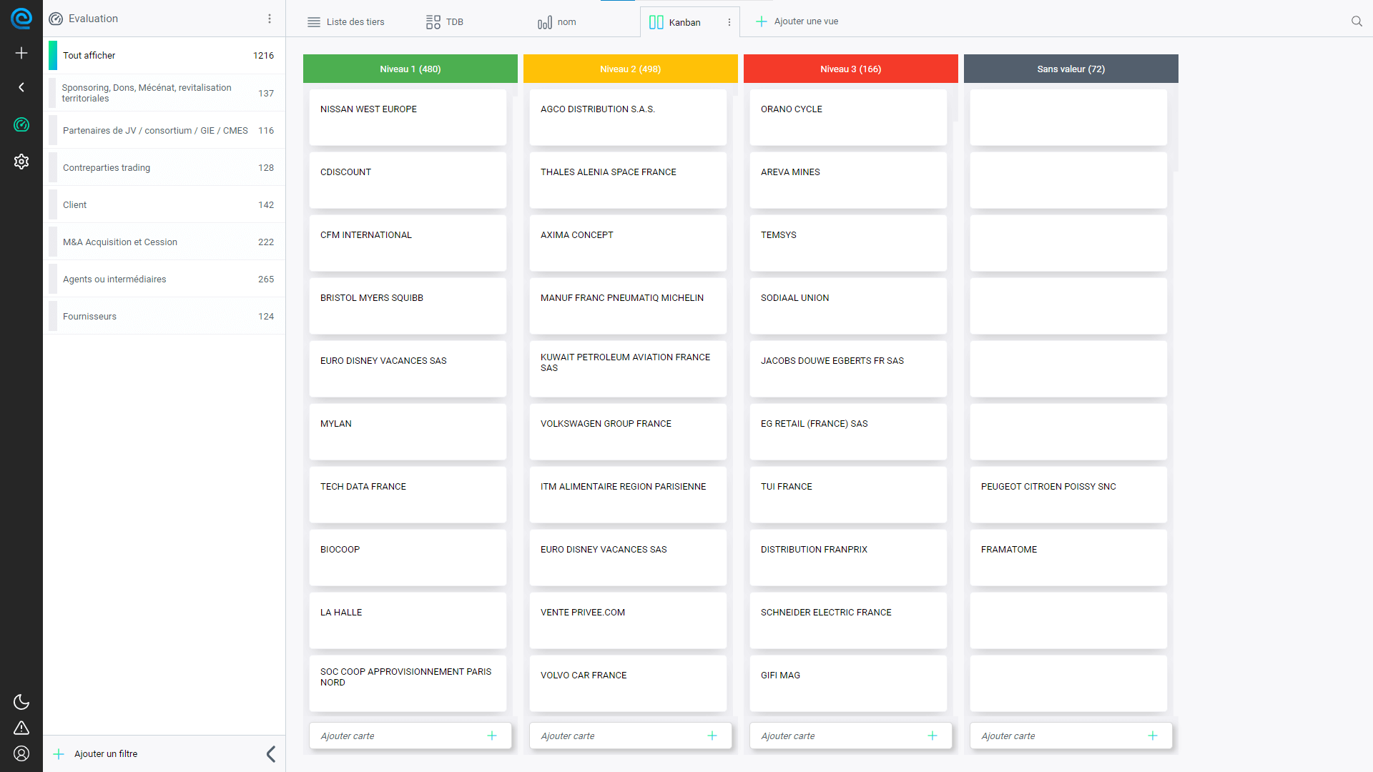This screenshot has width=1373, height=772.
Task: Open the MYLAN card
Action: (408, 432)
